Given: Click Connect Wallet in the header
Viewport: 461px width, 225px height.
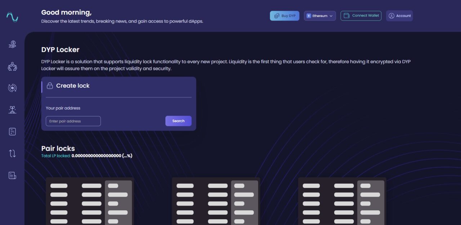Looking at the screenshot, I should (x=361, y=16).
